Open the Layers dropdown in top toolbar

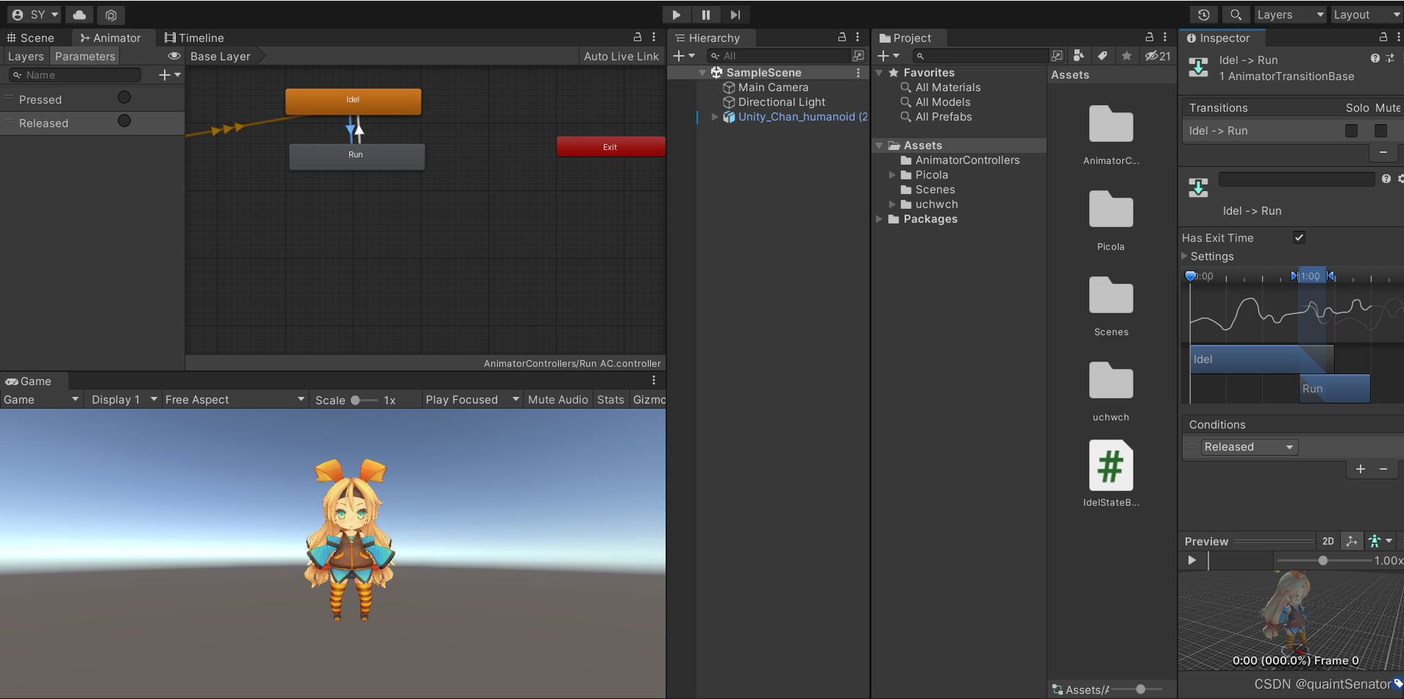(1290, 15)
